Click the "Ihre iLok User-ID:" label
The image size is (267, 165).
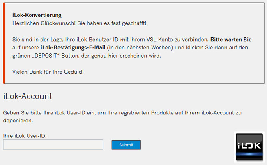pyautogui.click(x=25, y=135)
